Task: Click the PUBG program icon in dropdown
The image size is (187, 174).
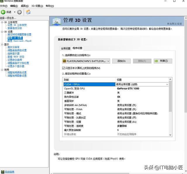Action: coord(64,61)
